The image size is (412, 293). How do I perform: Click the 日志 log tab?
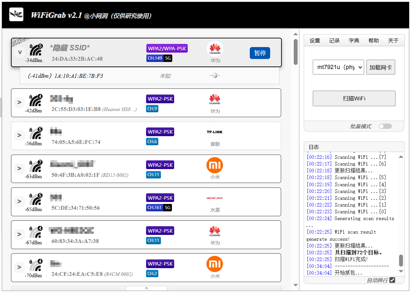pyautogui.click(x=314, y=147)
